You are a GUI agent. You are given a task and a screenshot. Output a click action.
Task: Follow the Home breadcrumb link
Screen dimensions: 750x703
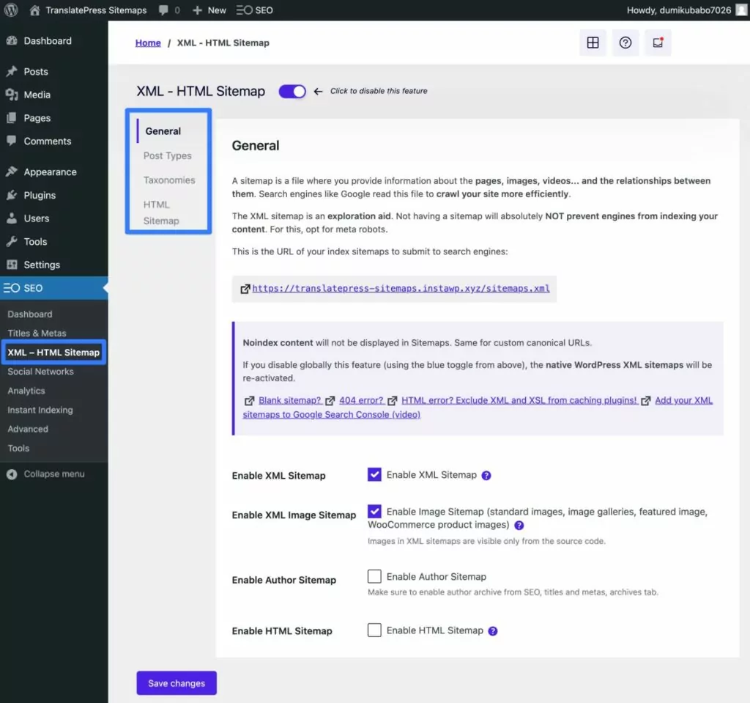click(148, 43)
